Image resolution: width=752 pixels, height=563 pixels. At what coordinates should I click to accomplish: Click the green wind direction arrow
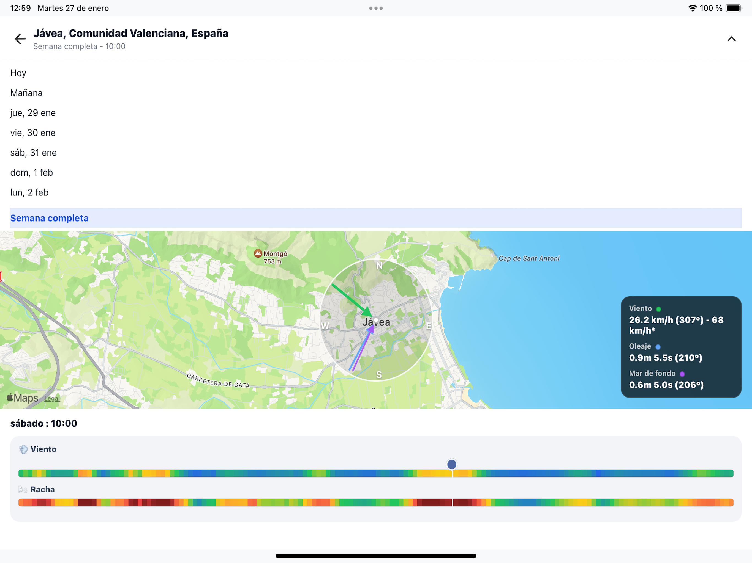click(x=351, y=300)
